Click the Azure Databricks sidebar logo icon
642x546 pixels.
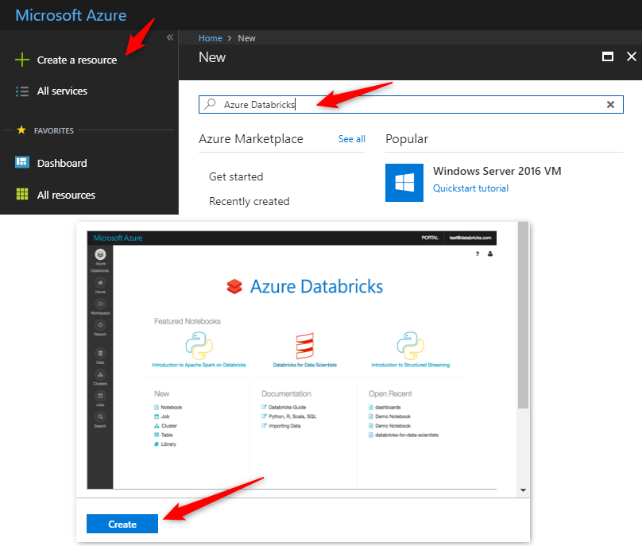[x=100, y=254]
